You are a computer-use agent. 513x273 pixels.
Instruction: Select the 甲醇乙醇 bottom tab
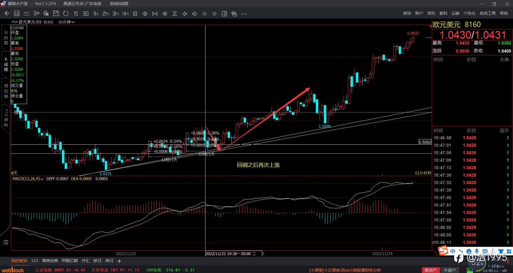click(x=70, y=261)
